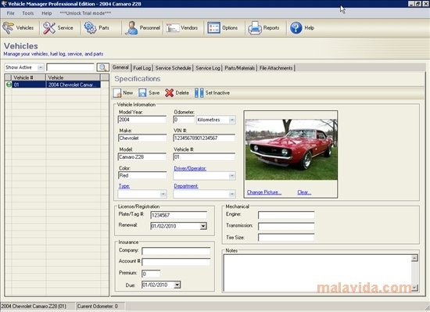The height and width of the screenshot is (312, 430).
Task: Expand the Show Active filter dropdown
Action: coord(41,67)
